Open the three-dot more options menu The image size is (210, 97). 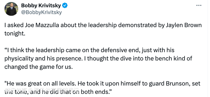click(199, 5)
